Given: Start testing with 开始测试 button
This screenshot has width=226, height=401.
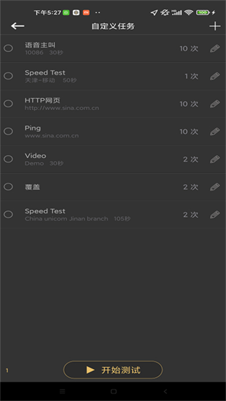Looking at the screenshot, I should [x=113, y=370].
